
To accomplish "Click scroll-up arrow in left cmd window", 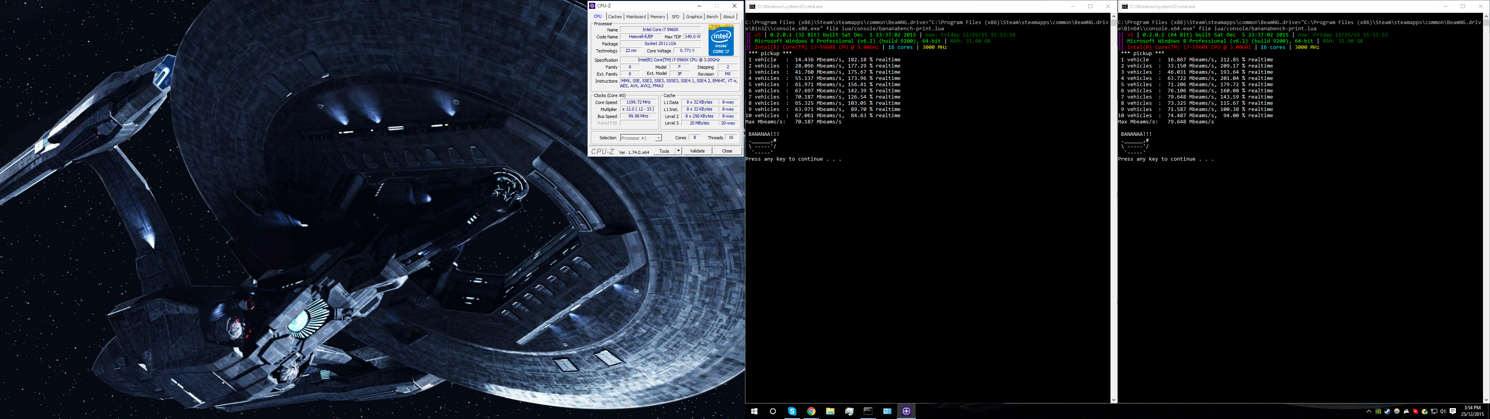I will 1114,17.
